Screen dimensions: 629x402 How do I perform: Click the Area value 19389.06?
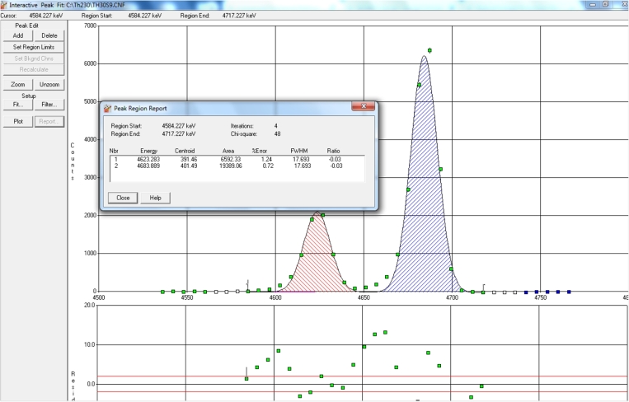click(x=229, y=166)
